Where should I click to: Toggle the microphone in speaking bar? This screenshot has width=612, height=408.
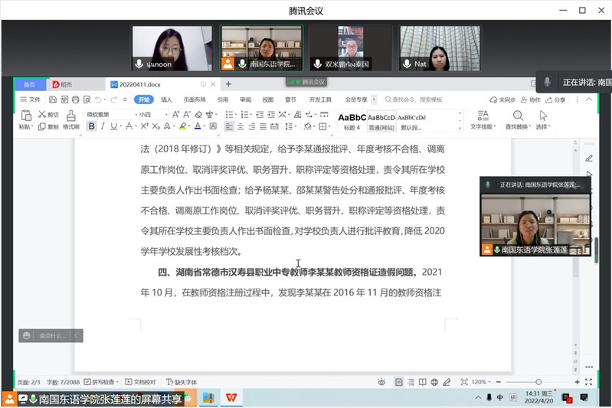click(548, 81)
